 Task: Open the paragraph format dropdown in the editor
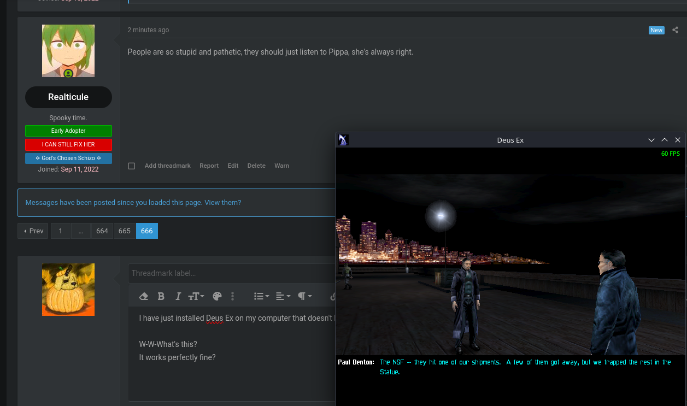pos(305,296)
